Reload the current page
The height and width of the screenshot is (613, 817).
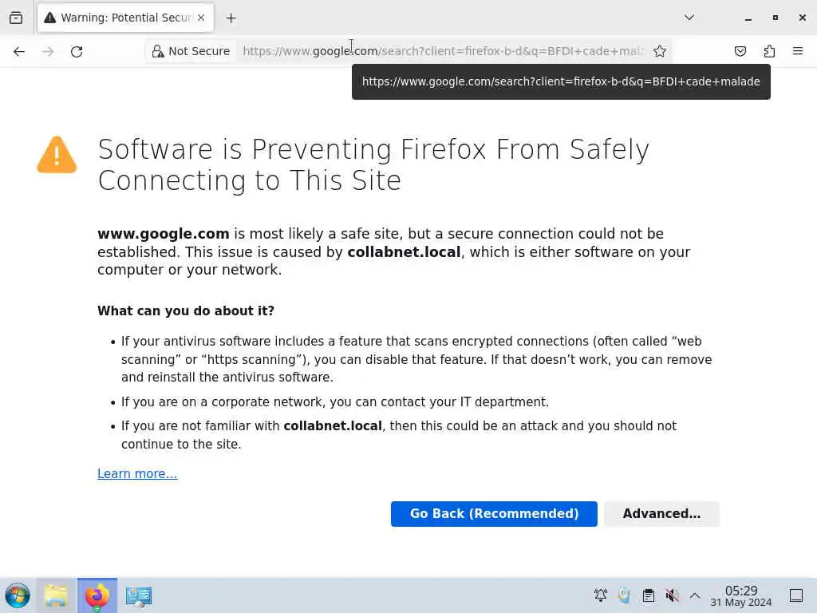point(77,51)
